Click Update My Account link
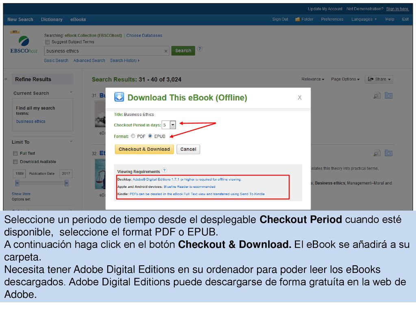Viewport: 416px width, 312px height. (325, 9)
